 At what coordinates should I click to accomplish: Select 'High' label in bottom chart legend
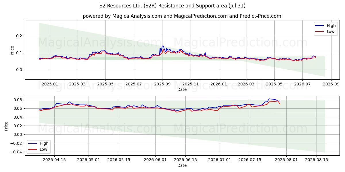(44, 143)
